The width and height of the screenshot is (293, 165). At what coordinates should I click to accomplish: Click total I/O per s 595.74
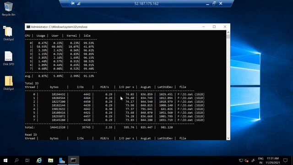[129, 127]
